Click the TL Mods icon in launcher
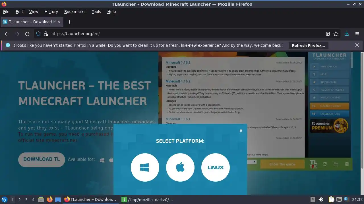364x204 pixels. (x=313, y=164)
